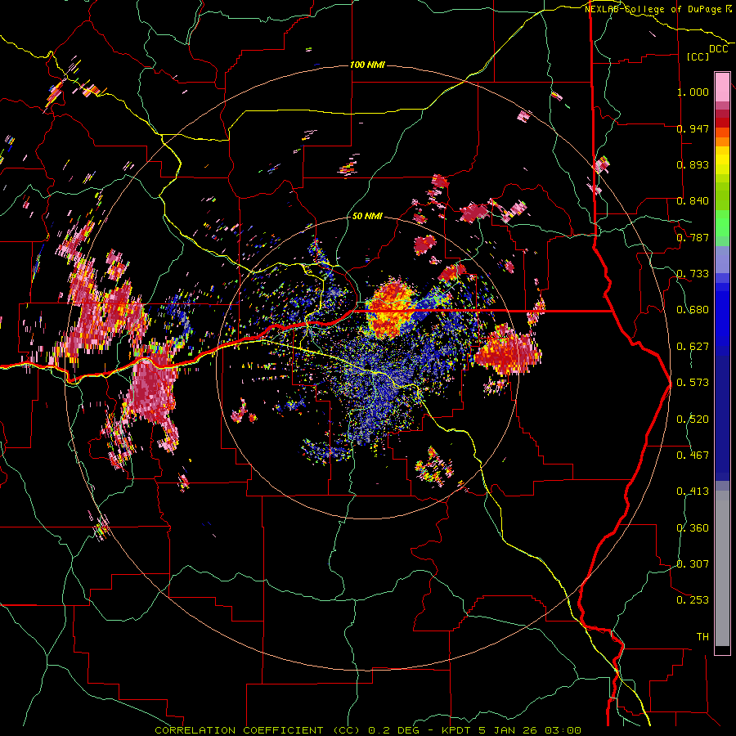Click the 0.573 scale value

coord(693,383)
